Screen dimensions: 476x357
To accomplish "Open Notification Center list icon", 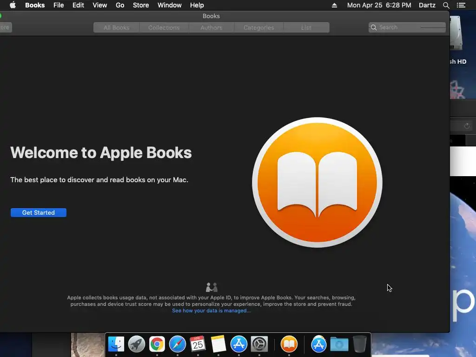I will [x=461, y=5].
